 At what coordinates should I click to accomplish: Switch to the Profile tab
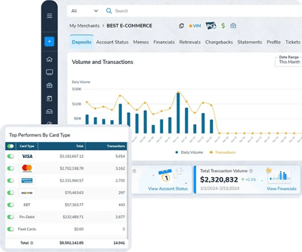click(274, 42)
